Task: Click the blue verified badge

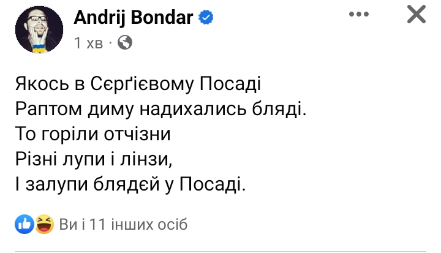Action: 207,18
